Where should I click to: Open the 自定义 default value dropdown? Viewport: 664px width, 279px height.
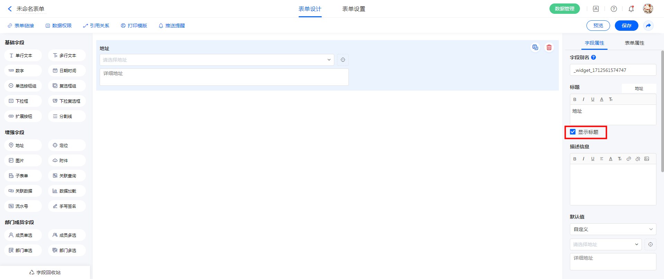click(612, 229)
